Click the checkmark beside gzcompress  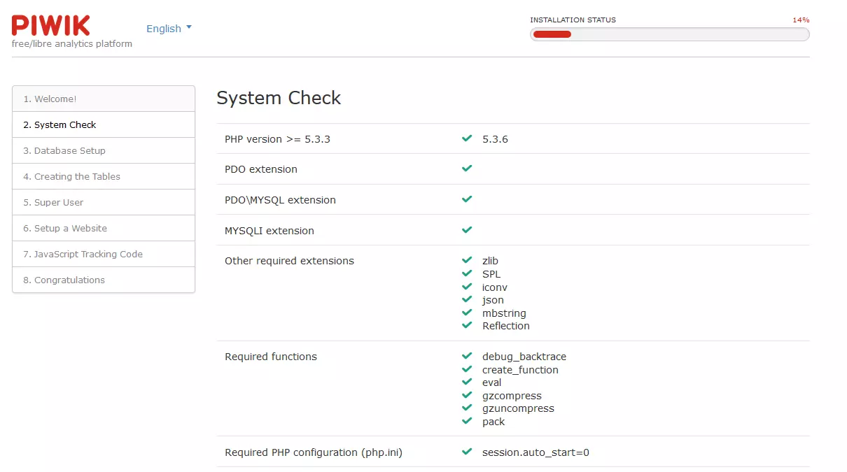click(467, 396)
